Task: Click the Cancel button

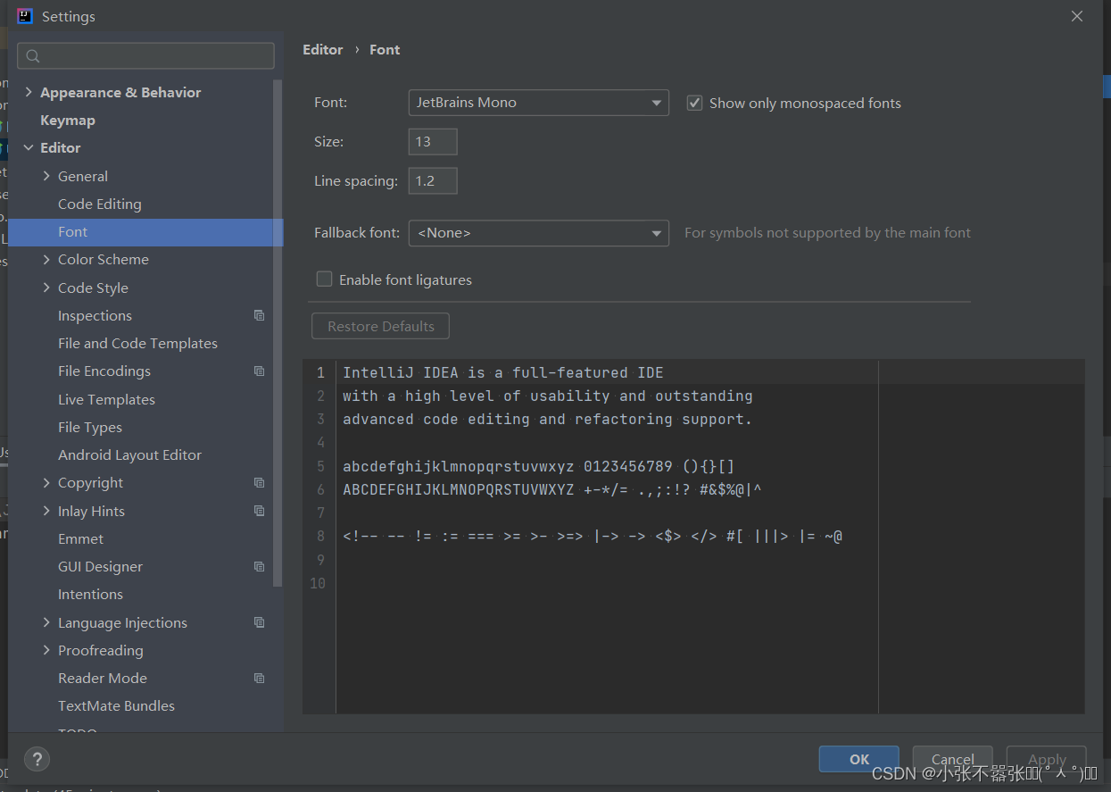Action: point(953,759)
